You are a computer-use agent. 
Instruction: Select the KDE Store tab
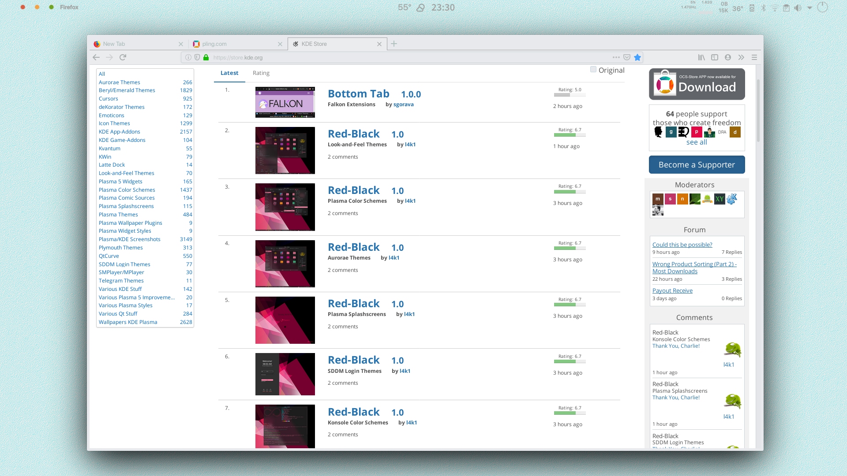(337, 44)
